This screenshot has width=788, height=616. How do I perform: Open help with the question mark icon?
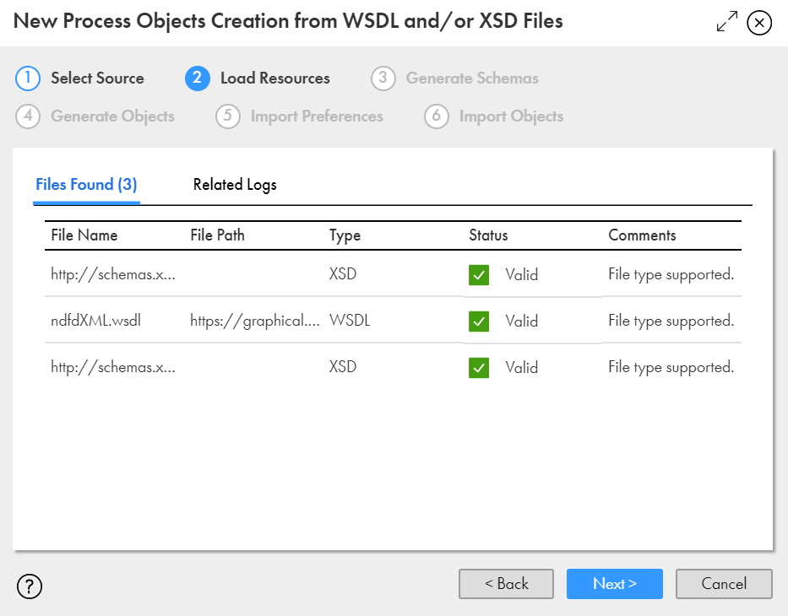pyautogui.click(x=30, y=586)
